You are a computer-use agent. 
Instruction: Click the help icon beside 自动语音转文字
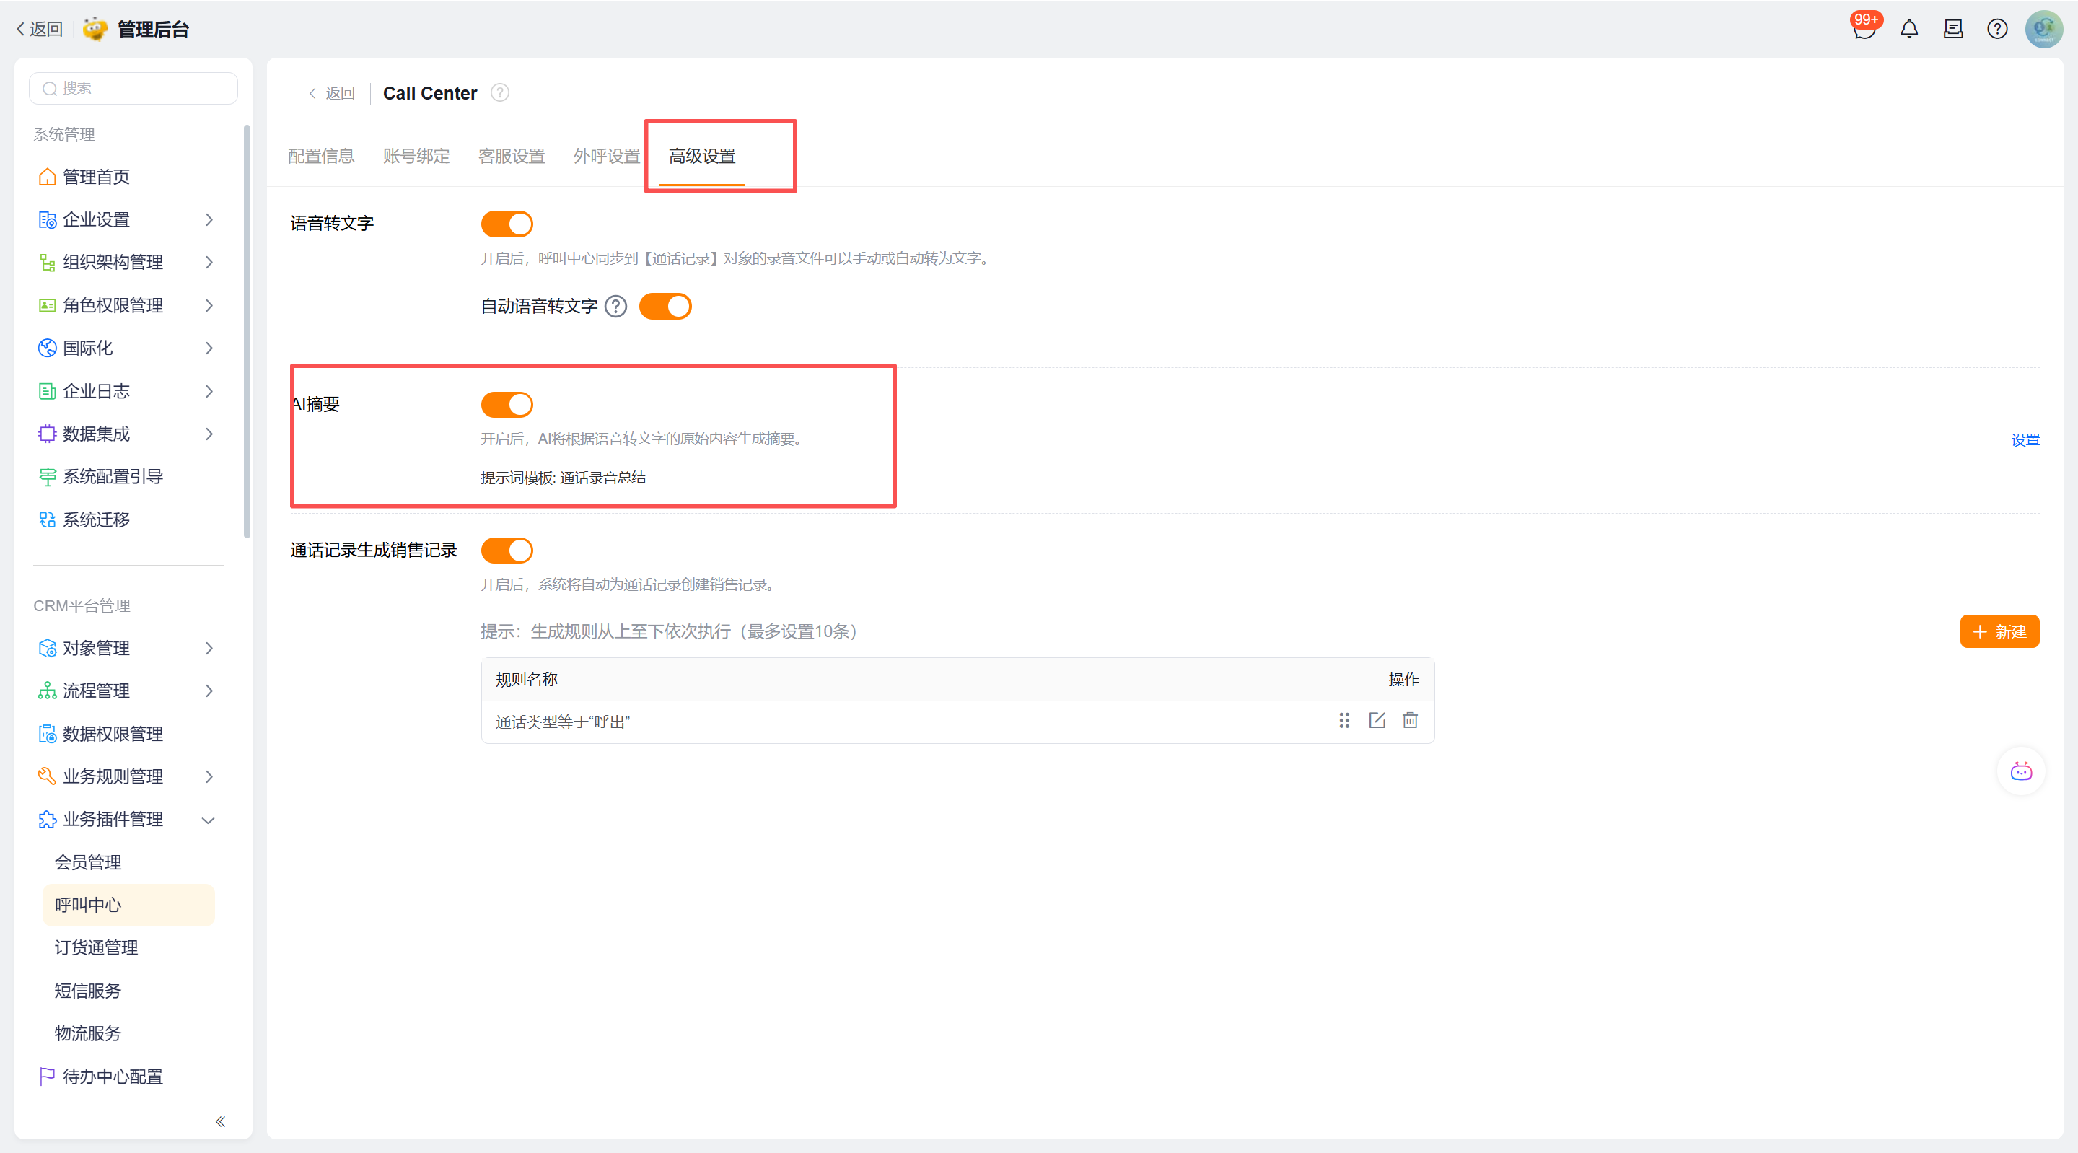point(615,307)
